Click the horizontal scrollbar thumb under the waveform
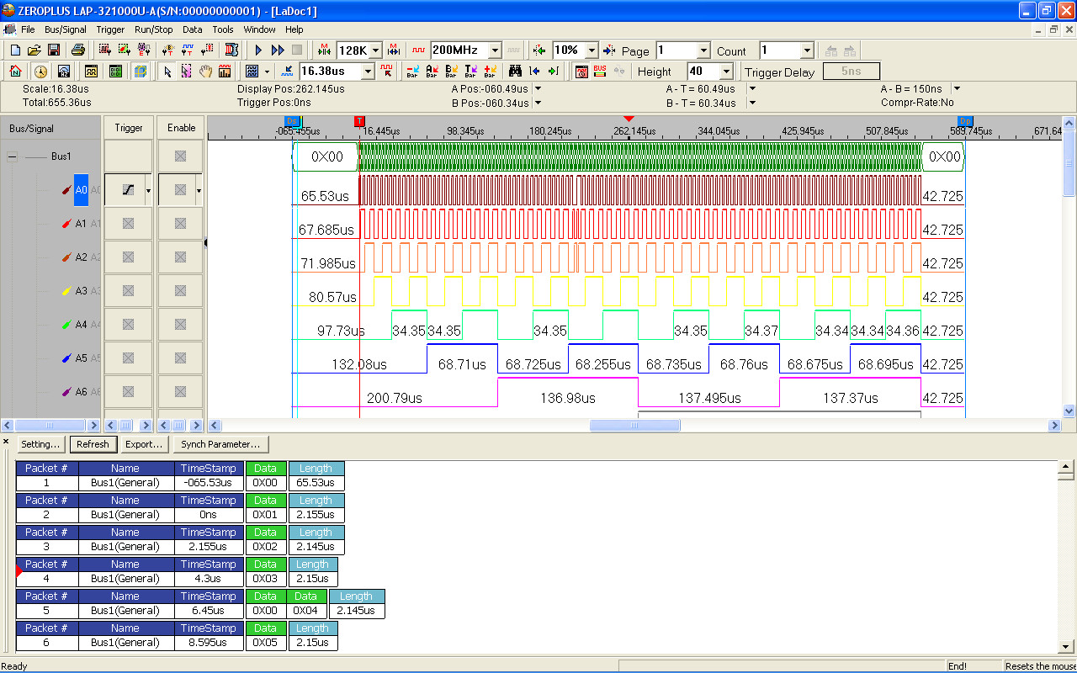Image resolution: width=1077 pixels, height=673 pixels. coord(634,426)
